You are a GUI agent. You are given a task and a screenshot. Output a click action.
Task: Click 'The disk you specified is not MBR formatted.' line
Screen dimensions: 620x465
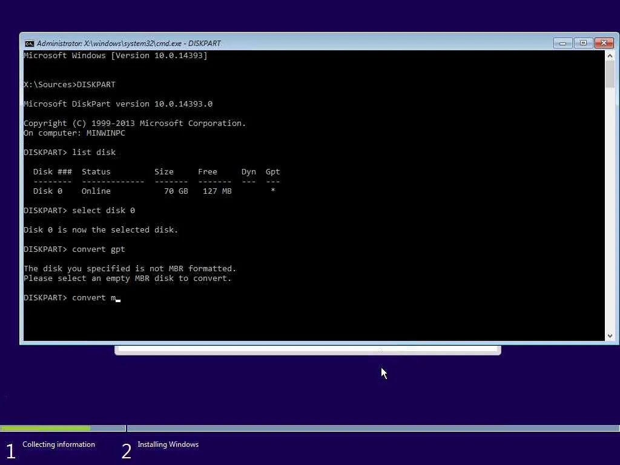(130, 268)
